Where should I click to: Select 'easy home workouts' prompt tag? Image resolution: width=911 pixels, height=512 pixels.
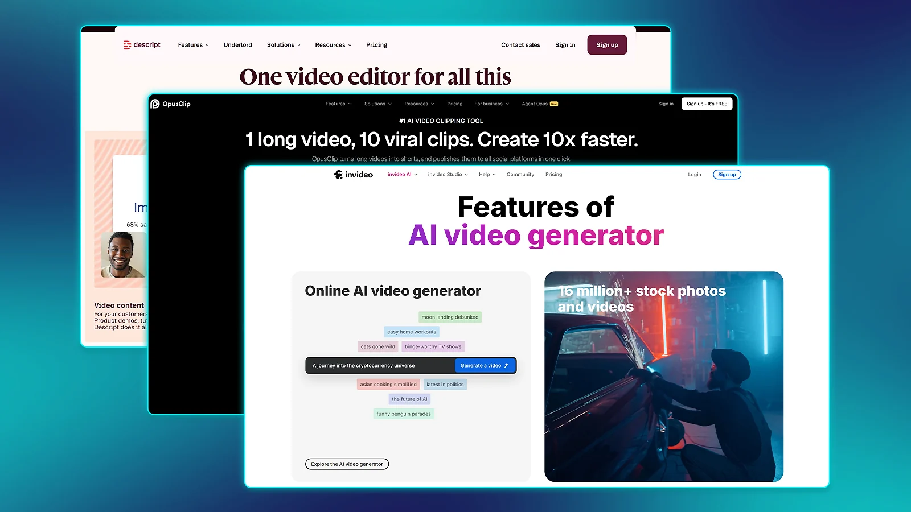click(x=412, y=332)
